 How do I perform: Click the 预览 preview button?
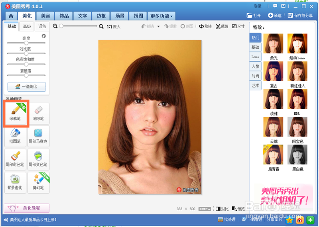pyautogui.click(x=238, y=209)
